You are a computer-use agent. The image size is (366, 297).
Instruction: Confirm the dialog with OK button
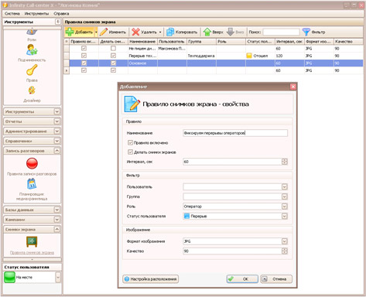coord(242,279)
